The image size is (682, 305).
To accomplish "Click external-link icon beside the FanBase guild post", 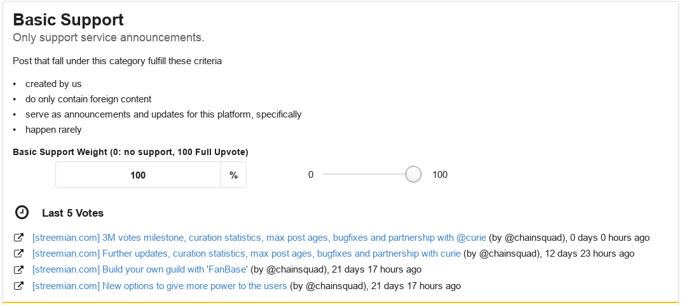I will tap(18, 270).
